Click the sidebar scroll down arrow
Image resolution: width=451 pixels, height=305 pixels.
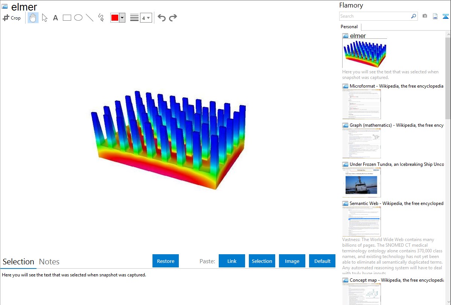tap(448, 302)
